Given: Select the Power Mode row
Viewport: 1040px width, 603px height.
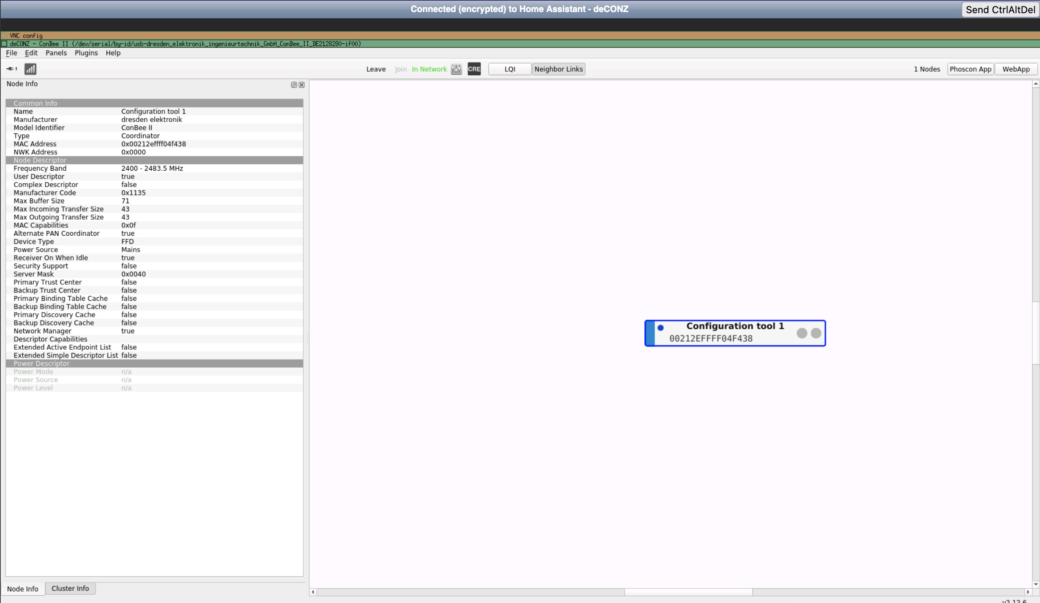Looking at the screenshot, I should tap(154, 371).
